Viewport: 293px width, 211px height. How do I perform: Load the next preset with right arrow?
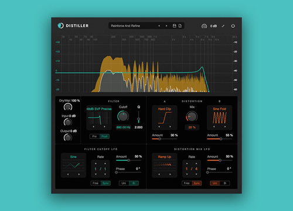(166, 26)
